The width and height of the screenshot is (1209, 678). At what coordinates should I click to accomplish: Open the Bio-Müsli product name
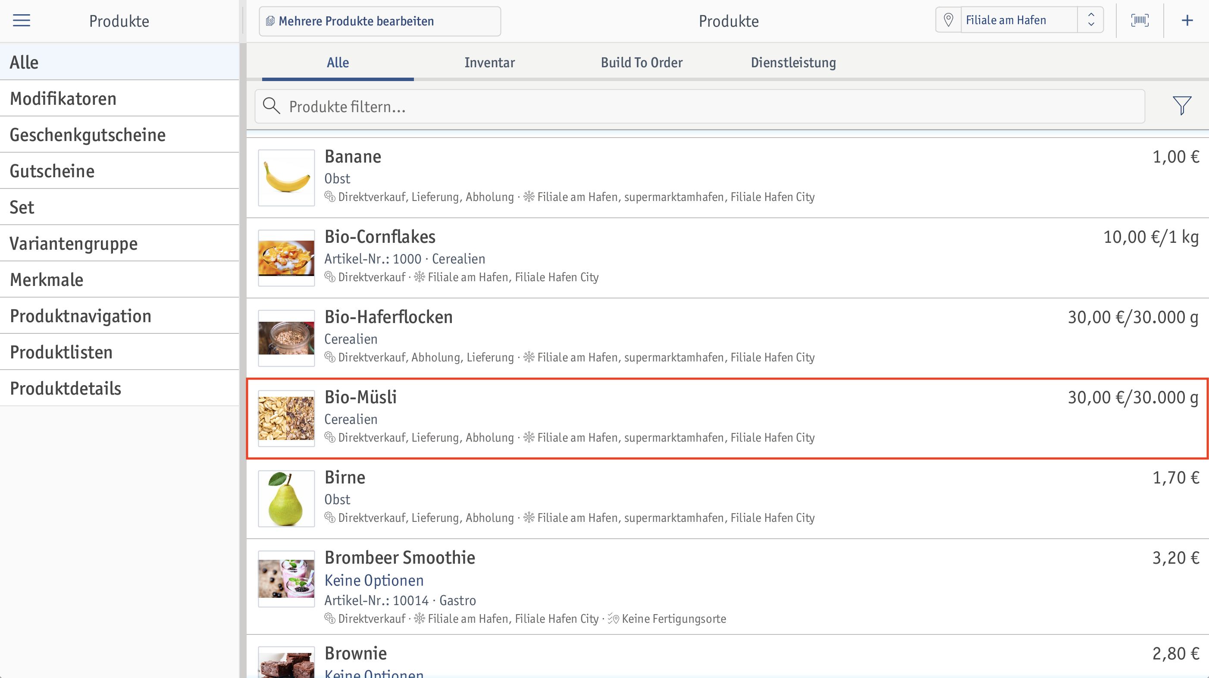coord(360,397)
